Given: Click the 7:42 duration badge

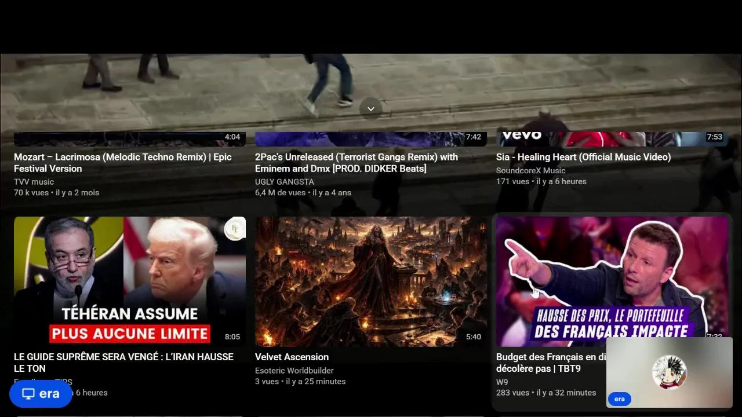Looking at the screenshot, I should (x=473, y=137).
